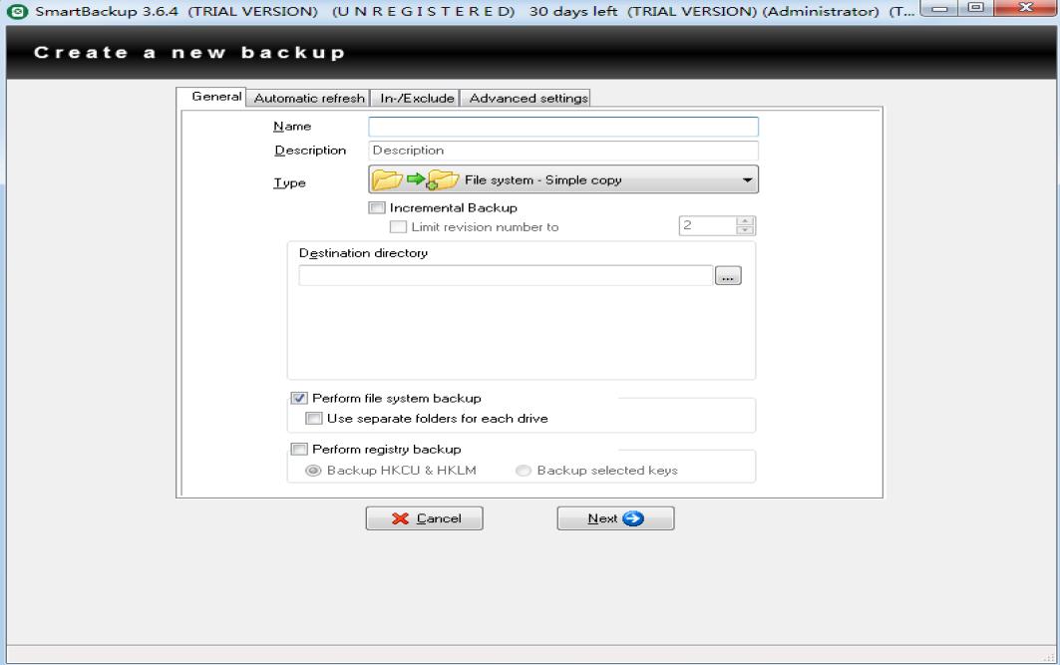Maximize the SmartBackup window
The width and height of the screenshot is (1060, 665).
(975, 9)
